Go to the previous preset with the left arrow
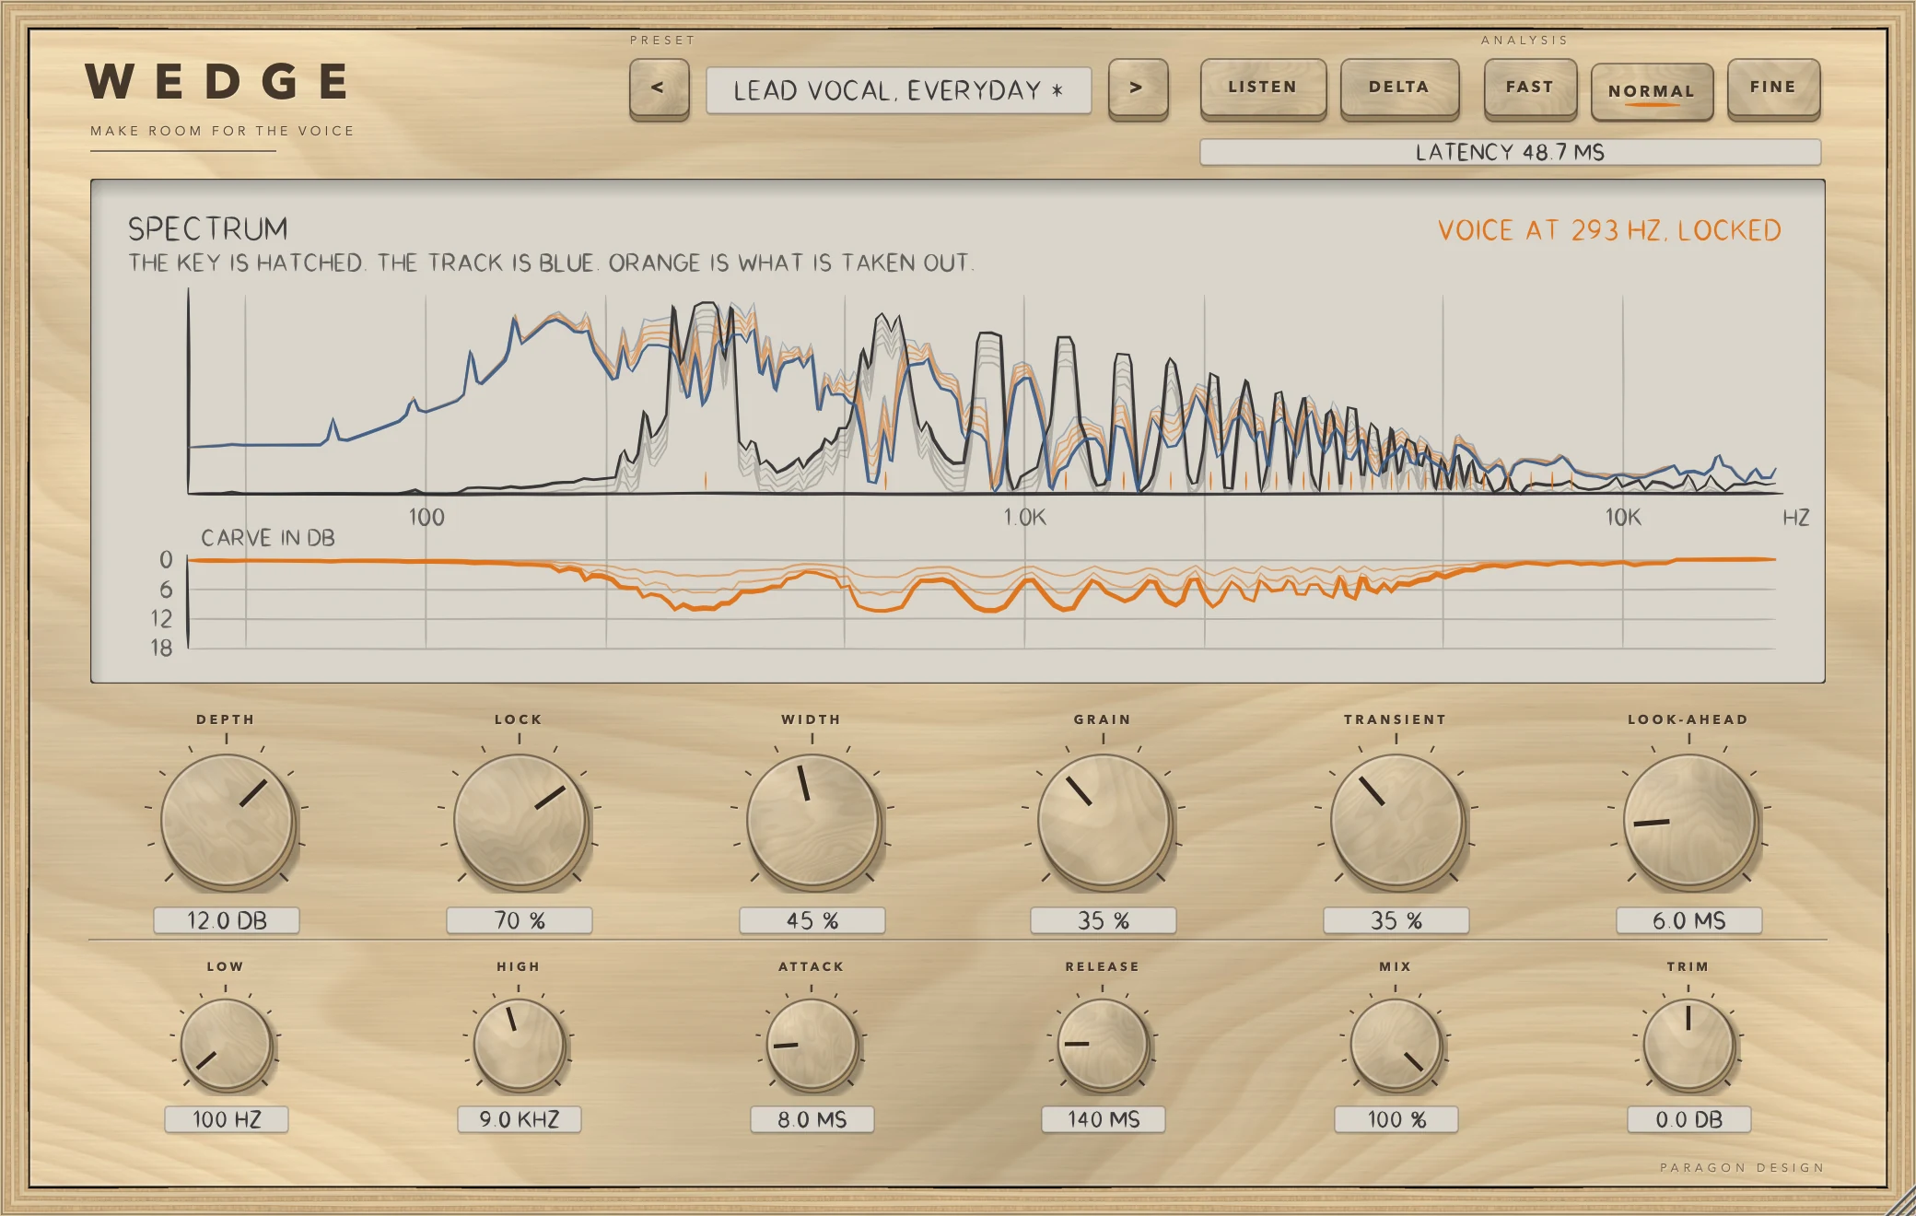 pos(659,88)
